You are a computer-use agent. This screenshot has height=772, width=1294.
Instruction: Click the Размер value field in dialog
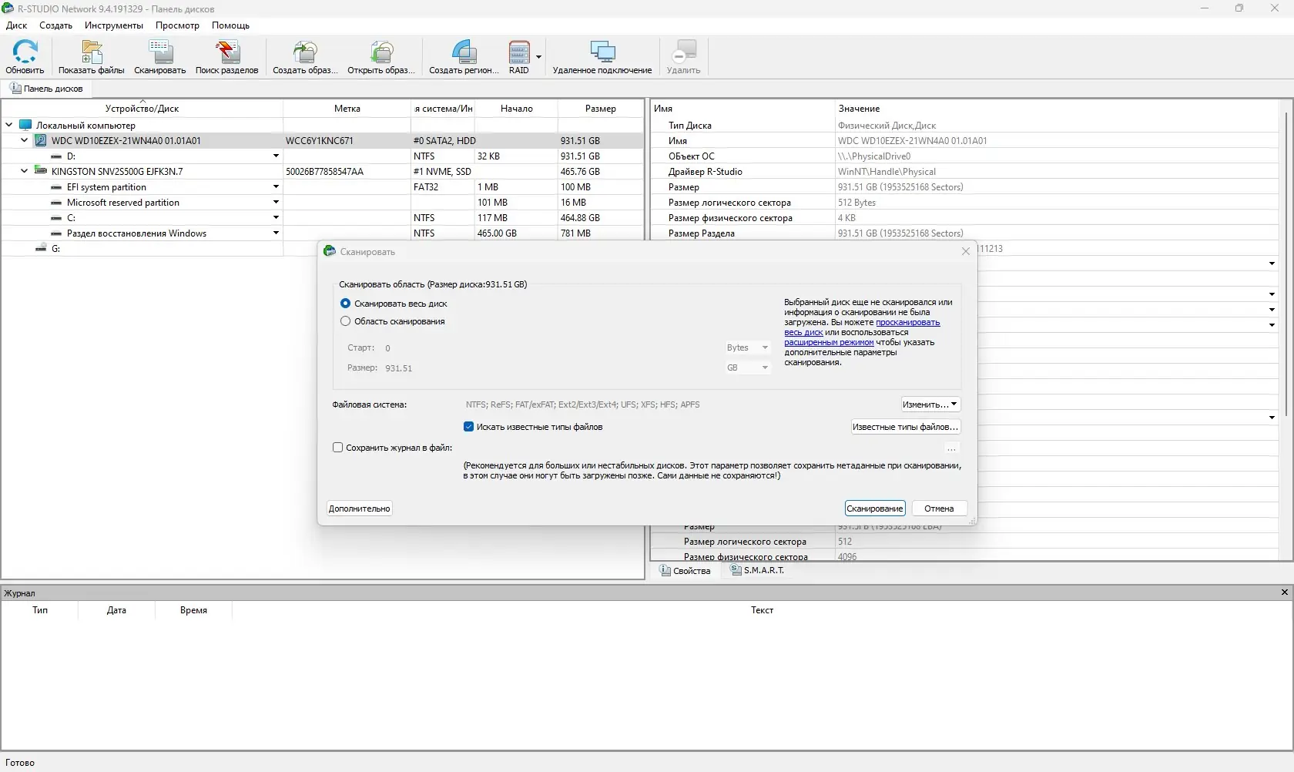pyautogui.click(x=551, y=368)
